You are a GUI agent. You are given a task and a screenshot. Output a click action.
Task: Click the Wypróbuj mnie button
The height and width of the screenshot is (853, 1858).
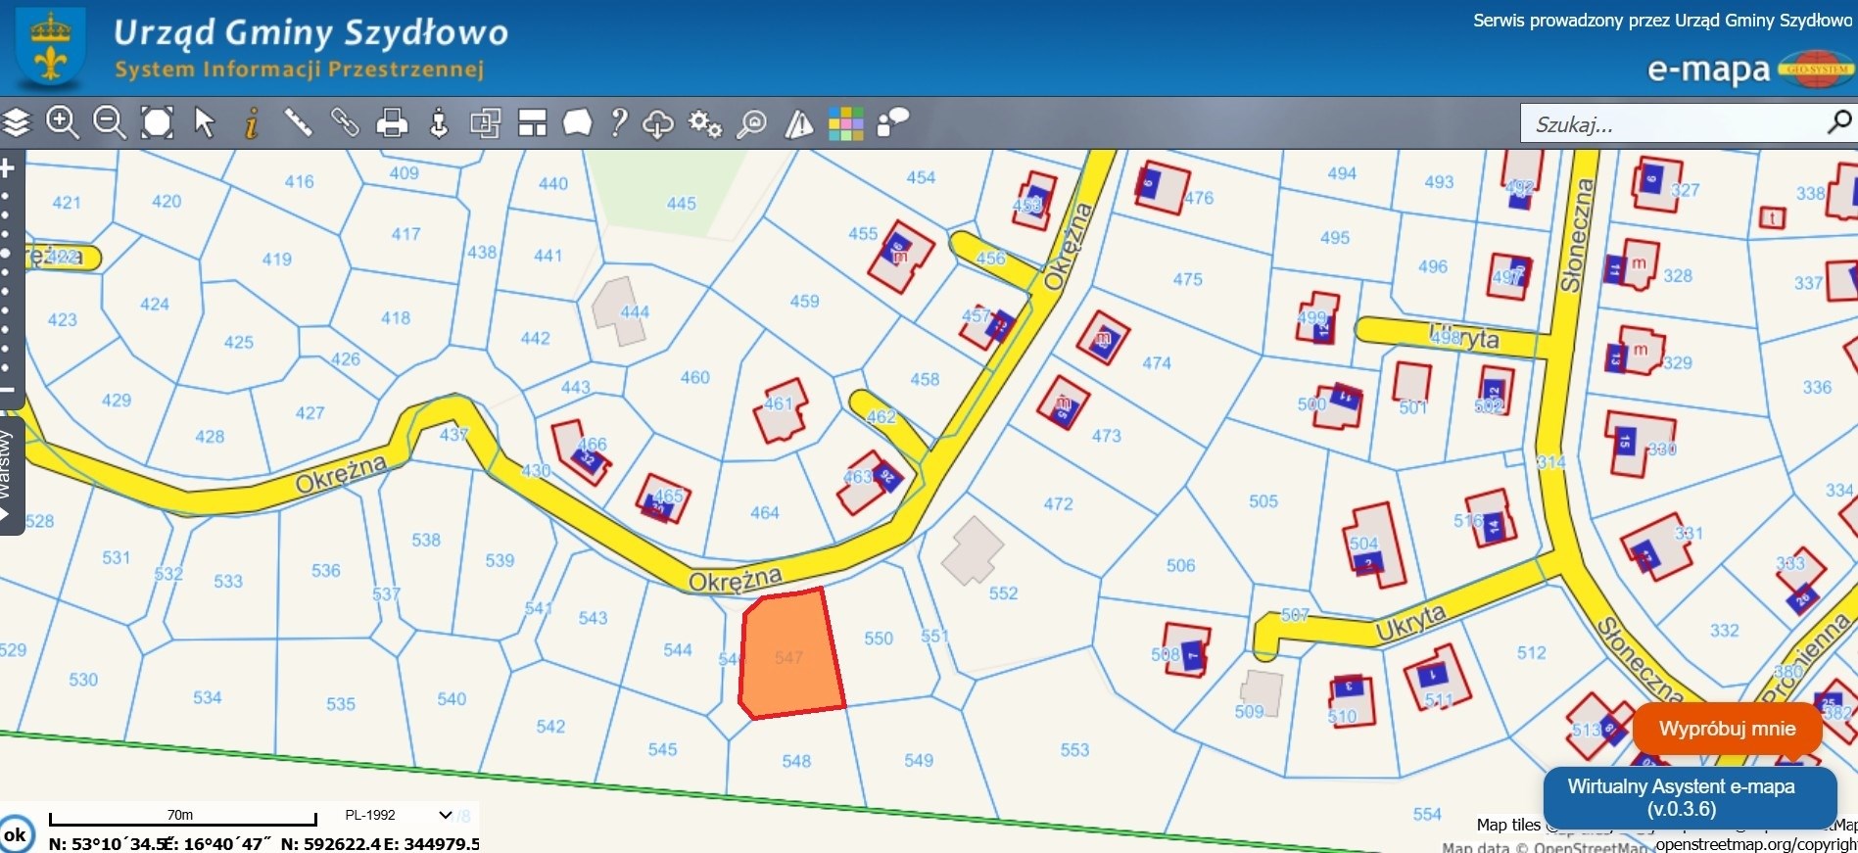(x=1727, y=729)
